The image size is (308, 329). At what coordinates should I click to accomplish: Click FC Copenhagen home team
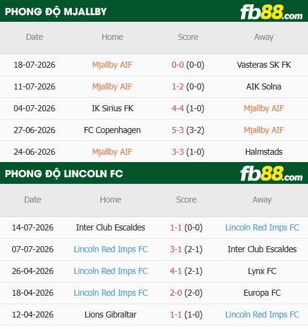[112, 130]
